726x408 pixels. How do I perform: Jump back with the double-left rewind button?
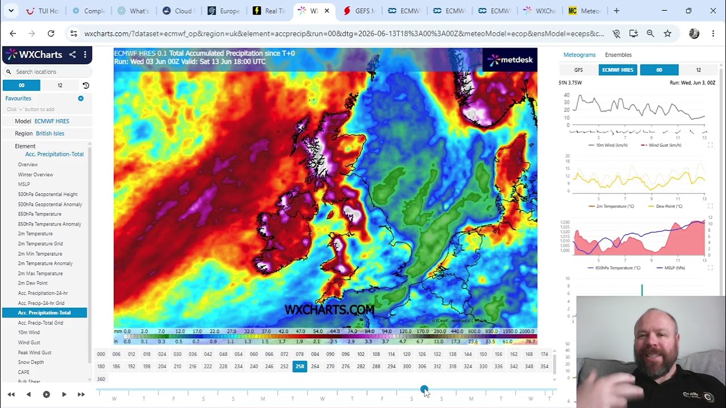coord(11,394)
